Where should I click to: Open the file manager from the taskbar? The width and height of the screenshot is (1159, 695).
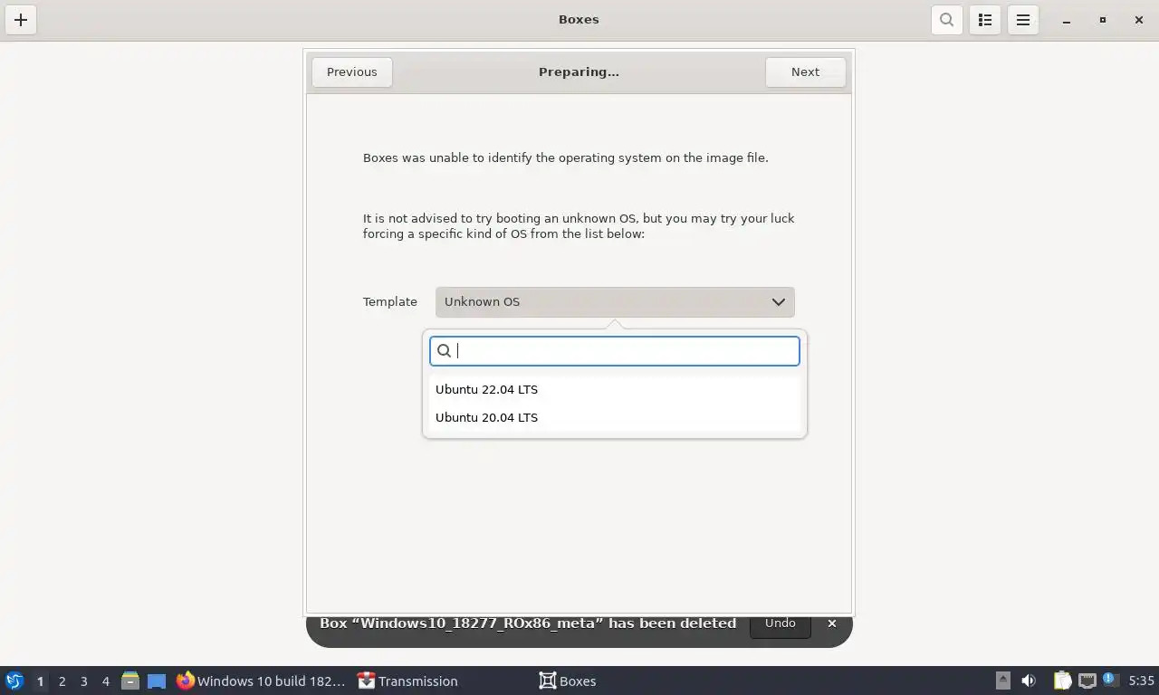tap(130, 681)
